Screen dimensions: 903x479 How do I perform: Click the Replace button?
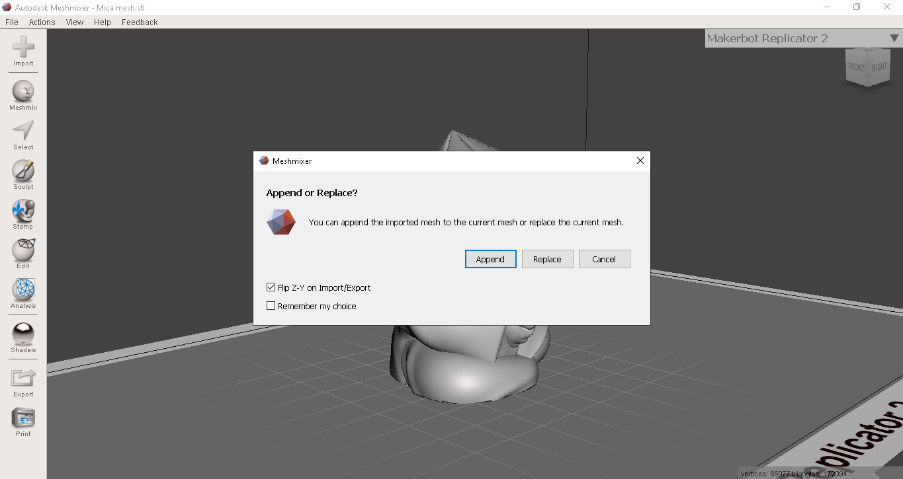[x=547, y=259]
